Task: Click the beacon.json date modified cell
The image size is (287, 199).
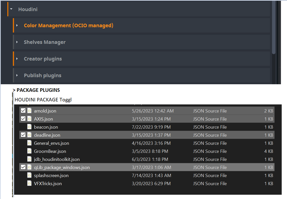Action: point(151,127)
